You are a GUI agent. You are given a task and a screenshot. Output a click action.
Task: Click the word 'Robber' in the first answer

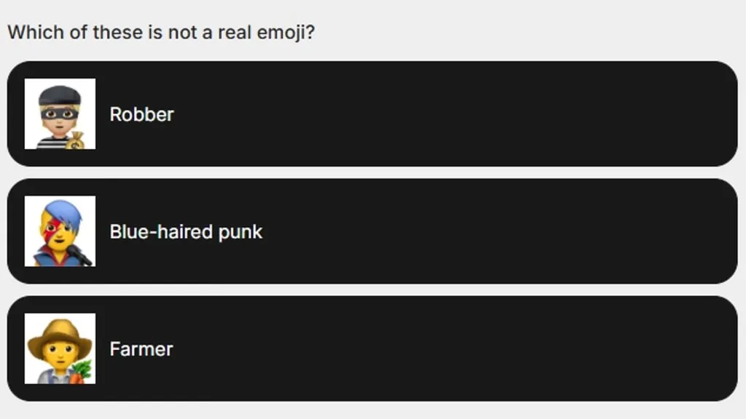point(141,114)
